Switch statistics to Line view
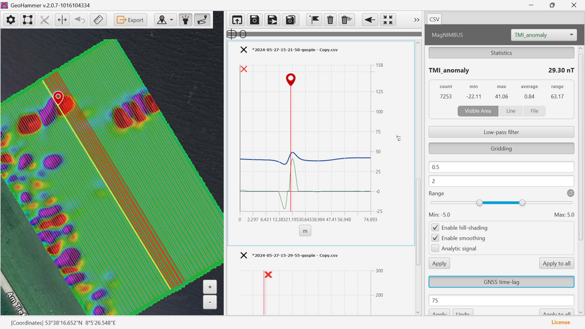 [x=511, y=111]
